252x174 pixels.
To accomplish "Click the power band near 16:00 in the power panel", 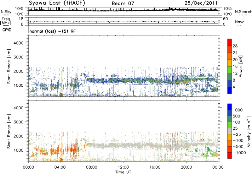I will 155,81.
